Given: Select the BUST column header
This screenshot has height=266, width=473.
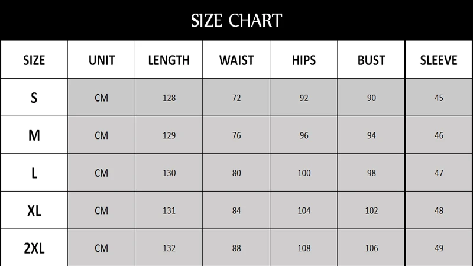Looking at the screenshot, I should 371,60.
